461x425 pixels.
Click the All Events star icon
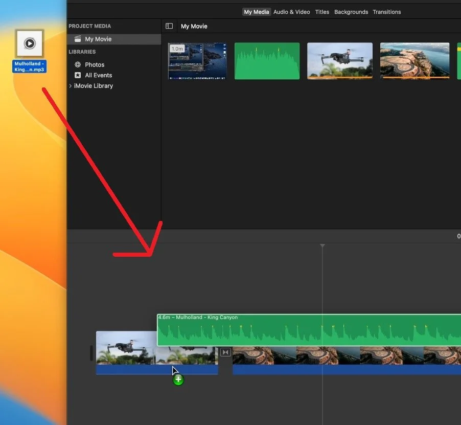pyautogui.click(x=78, y=75)
